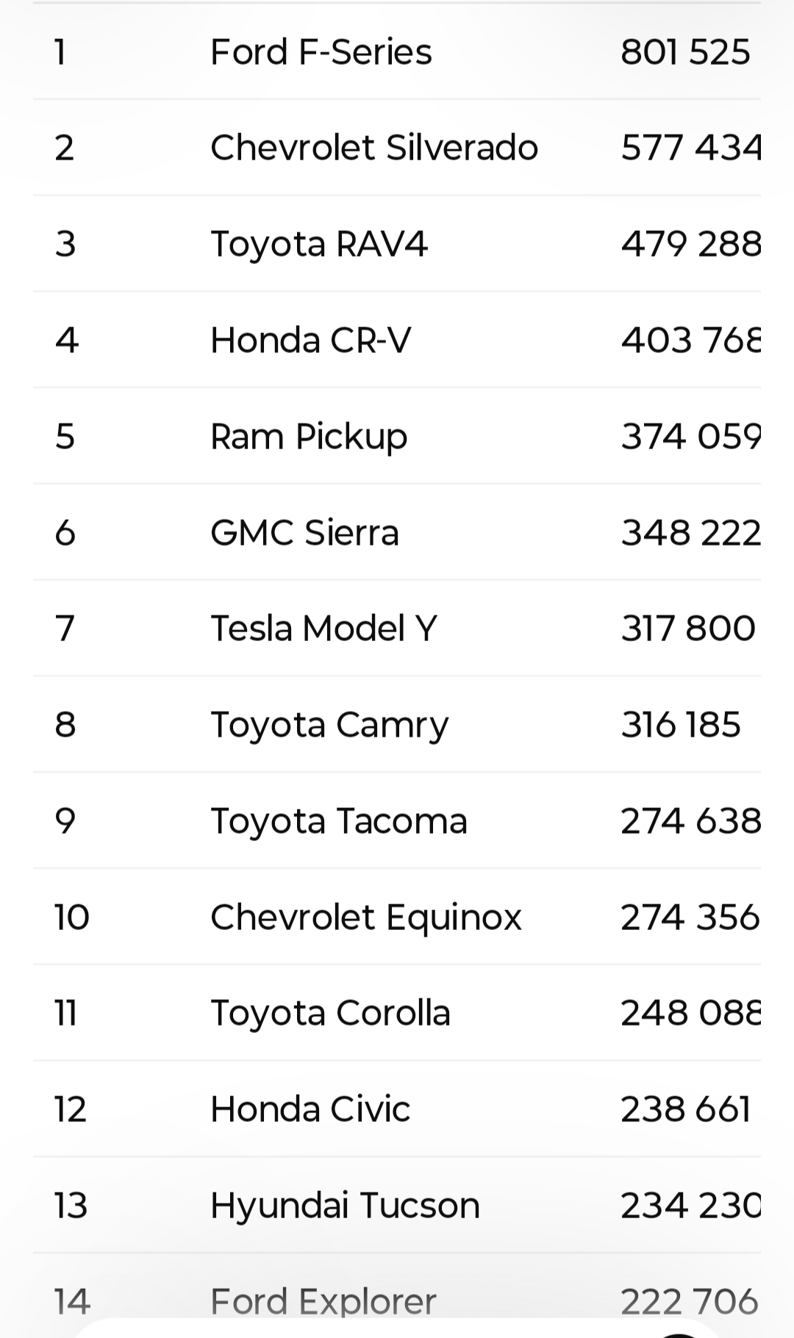Click the Chevrolet Equinox row
The image size is (794, 1338).
(x=365, y=917)
